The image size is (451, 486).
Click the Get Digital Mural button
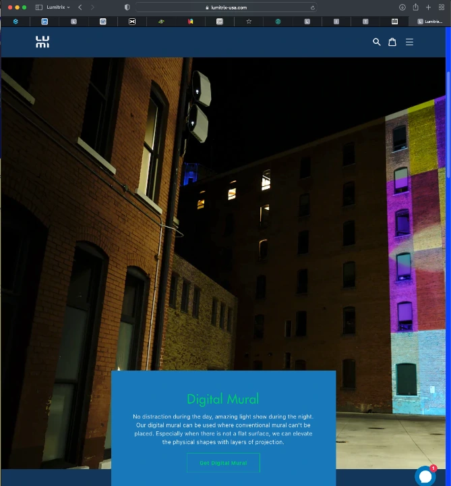coord(223,463)
